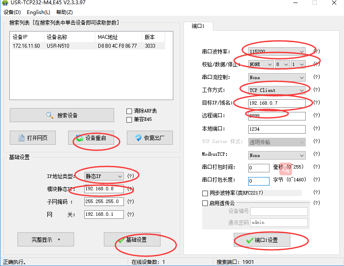
Task: Click the help (?) next to ModbusTCP
Action: tap(316, 155)
